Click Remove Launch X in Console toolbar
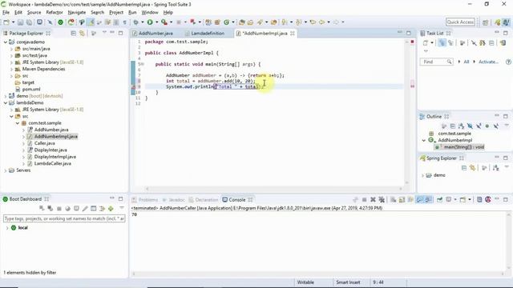This screenshot has height=288, width=513. tap(373, 199)
